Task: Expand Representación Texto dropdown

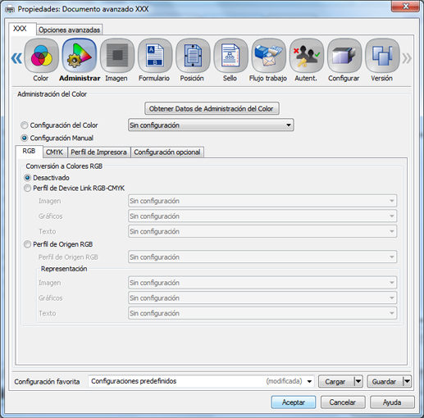Action: [x=262, y=313]
